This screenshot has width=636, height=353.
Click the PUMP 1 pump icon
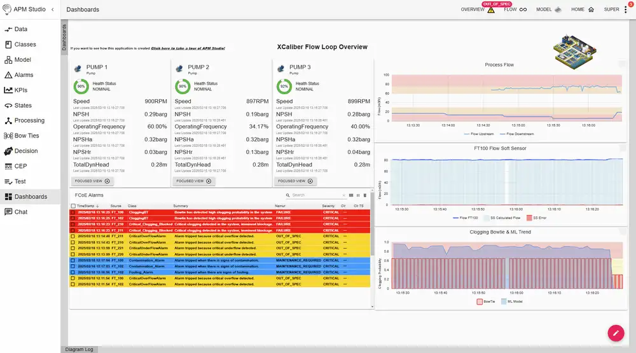pyautogui.click(x=78, y=69)
